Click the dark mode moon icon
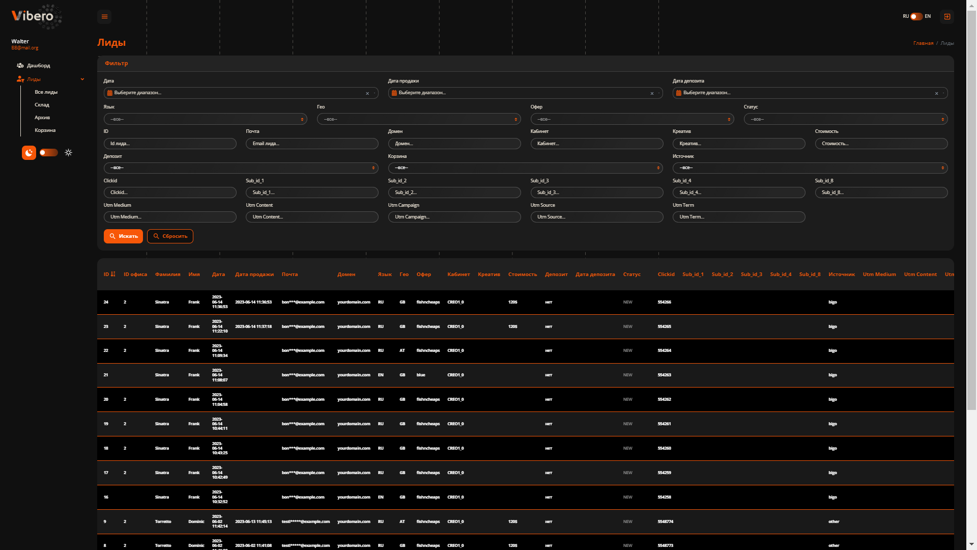 29,153
